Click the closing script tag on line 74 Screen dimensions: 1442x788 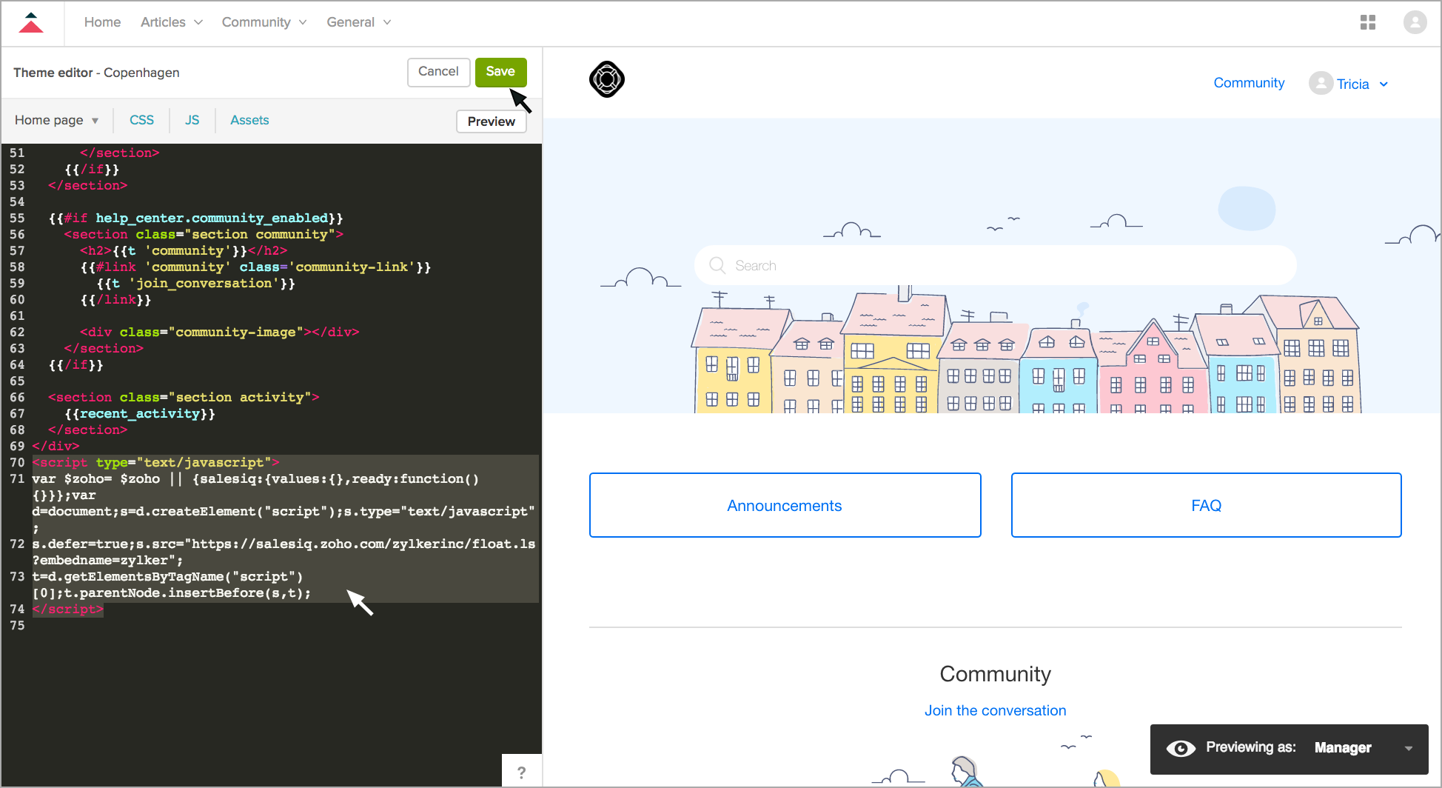tap(68, 610)
